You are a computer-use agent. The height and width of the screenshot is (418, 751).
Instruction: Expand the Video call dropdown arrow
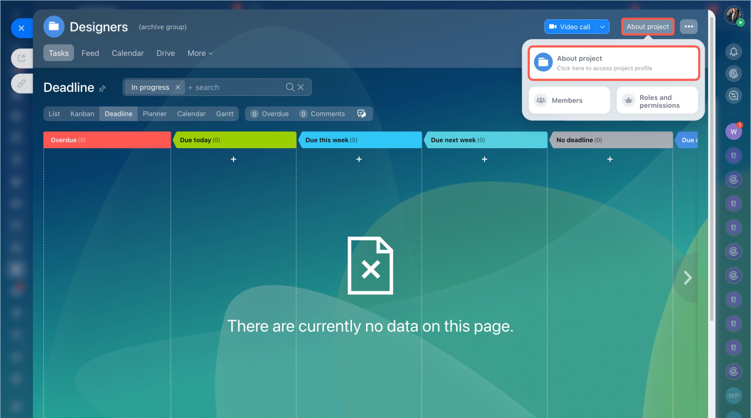tap(603, 27)
